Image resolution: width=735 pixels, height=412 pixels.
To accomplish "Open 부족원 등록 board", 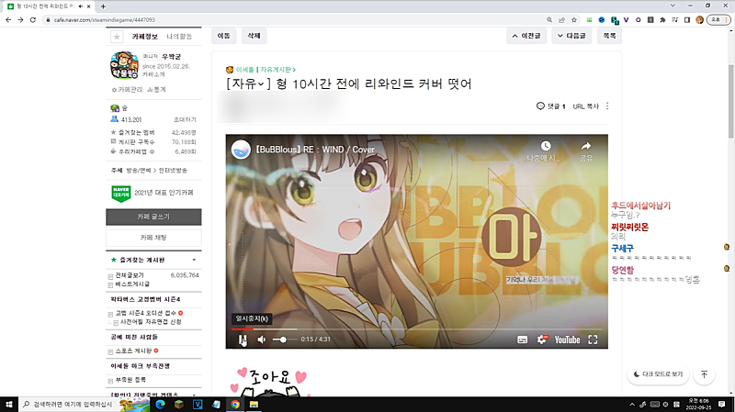I will (130, 380).
